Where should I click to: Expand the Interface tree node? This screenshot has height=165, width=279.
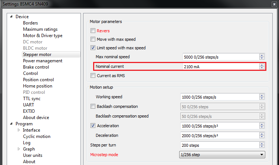[19, 130]
